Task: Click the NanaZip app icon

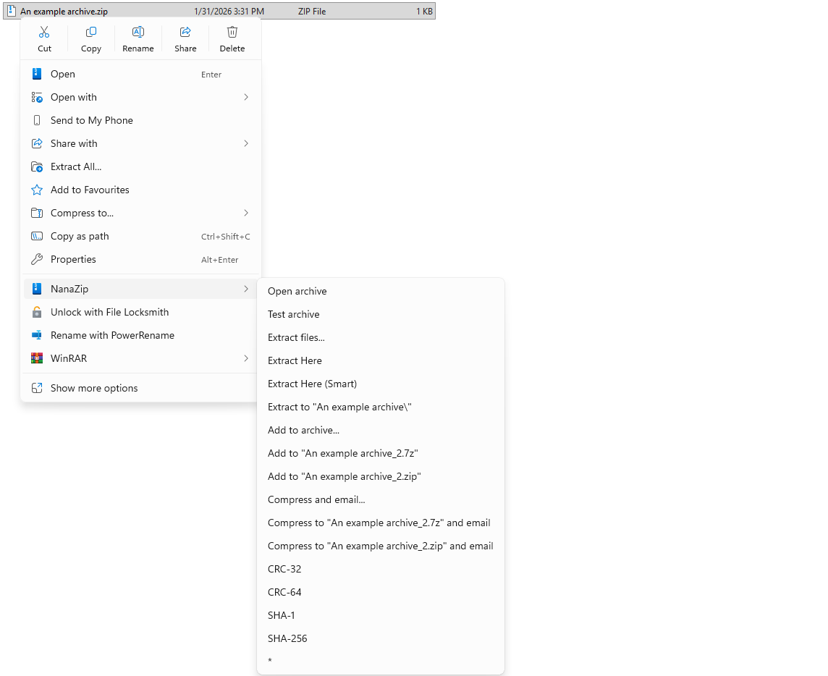Action: (36, 289)
